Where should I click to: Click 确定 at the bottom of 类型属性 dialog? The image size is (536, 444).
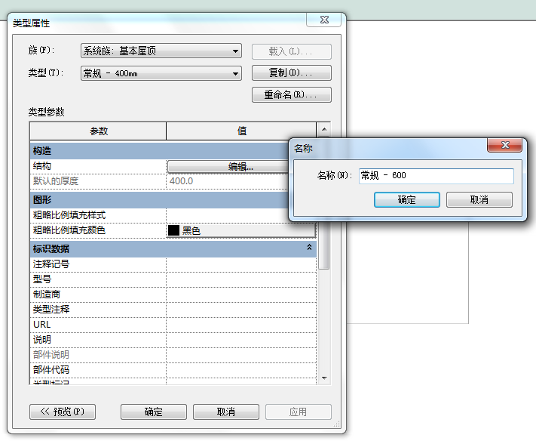(x=153, y=412)
